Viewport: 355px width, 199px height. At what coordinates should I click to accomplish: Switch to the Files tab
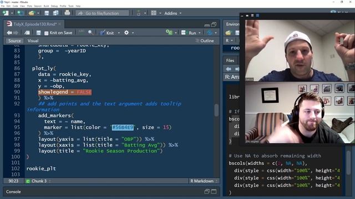coord(230,60)
